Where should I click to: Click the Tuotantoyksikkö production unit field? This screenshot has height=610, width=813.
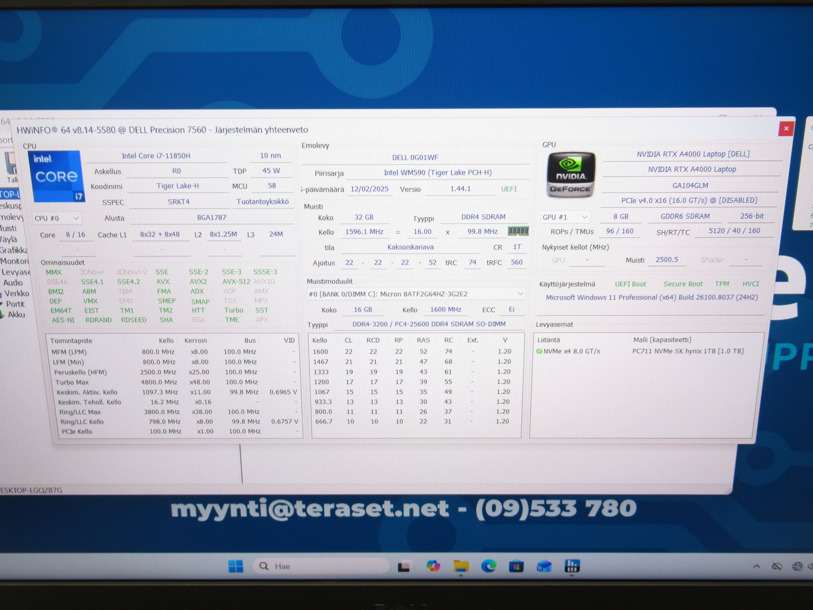[x=262, y=201]
